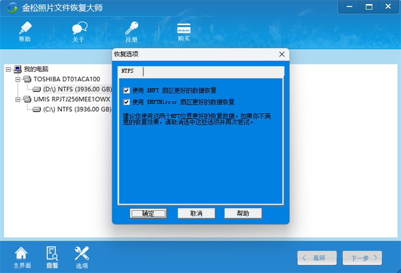
Task: Click the 返回 back button
Action: coord(317,258)
